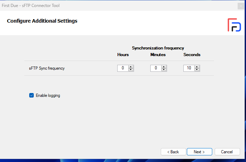Decrease the Minutes sync value
The image size is (246, 162).
(164, 70)
